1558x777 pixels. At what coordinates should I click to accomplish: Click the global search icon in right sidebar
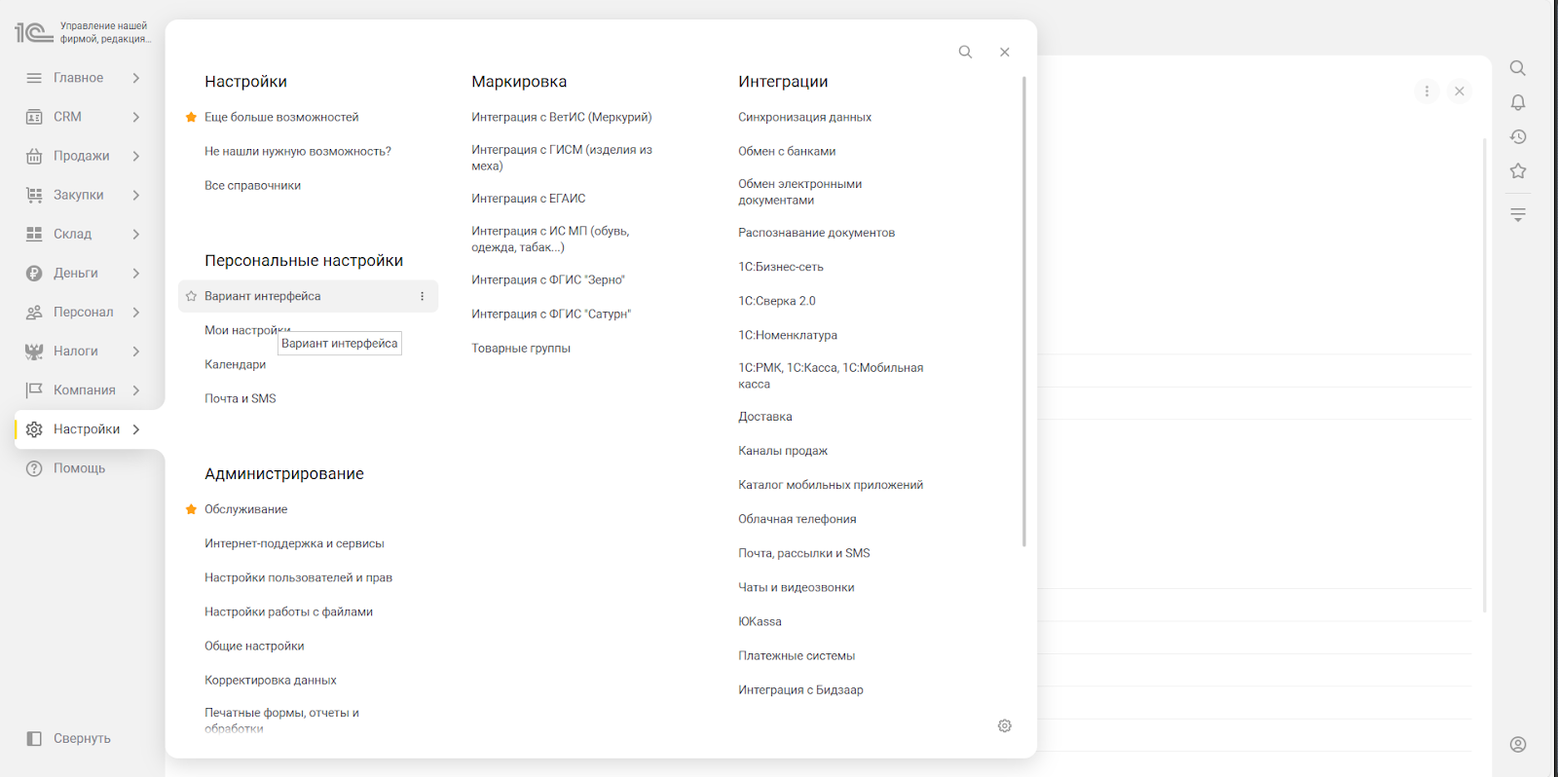click(1517, 68)
